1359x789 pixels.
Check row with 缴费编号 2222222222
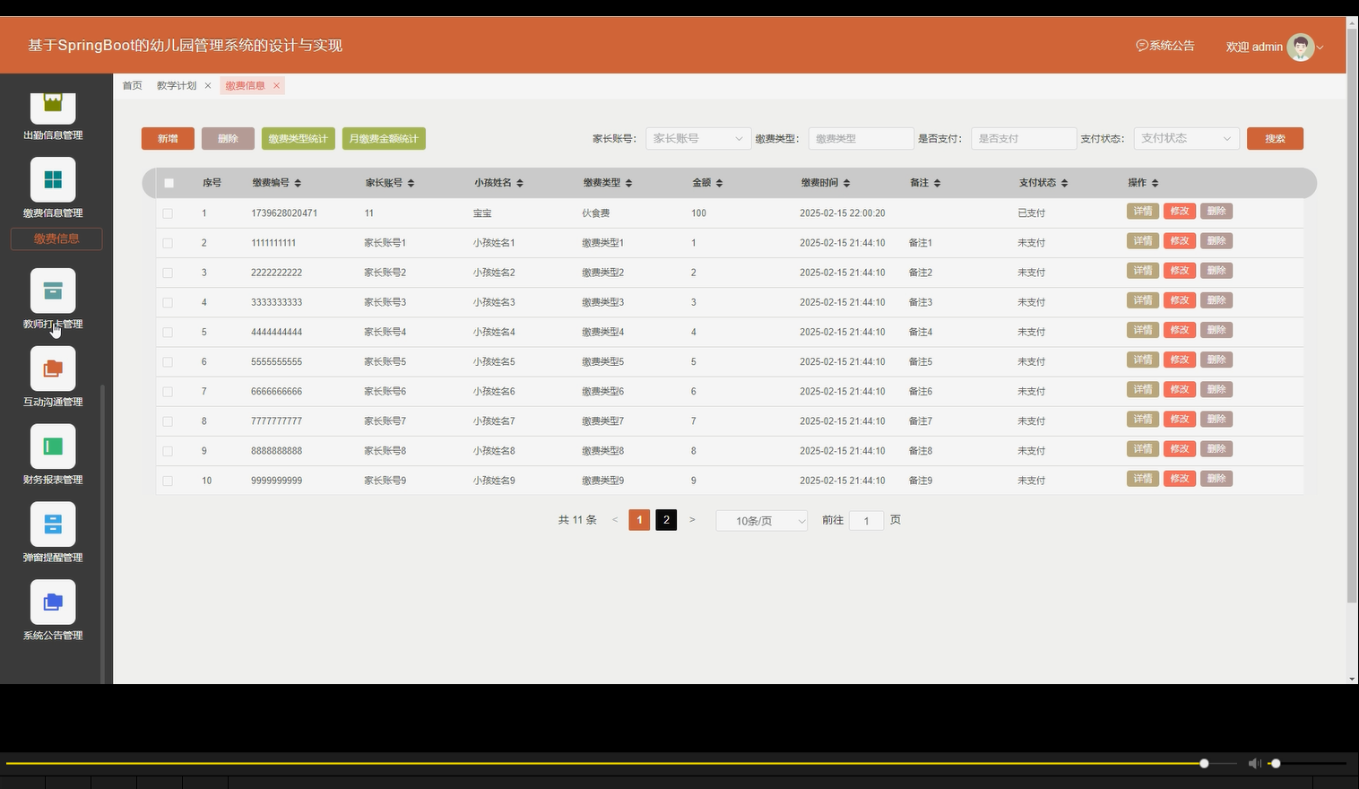click(x=168, y=273)
